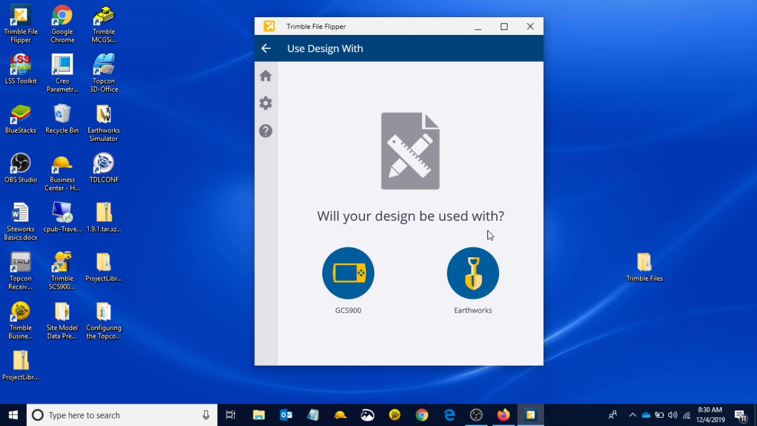The width and height of the screenshot is (757, 426).
Task: Click the taskbar search box
Action: click(x=121, y=415)
